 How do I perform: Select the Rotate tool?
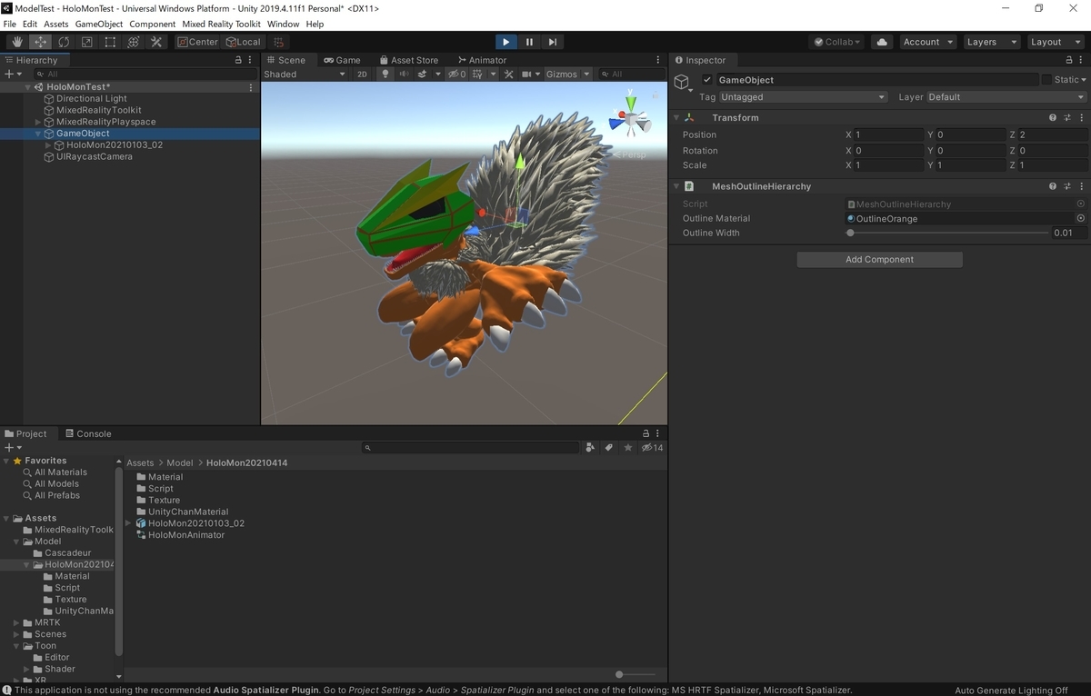pos(64,42)
